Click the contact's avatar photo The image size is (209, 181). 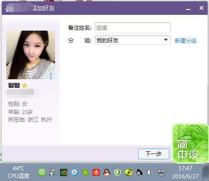[31, 55]
